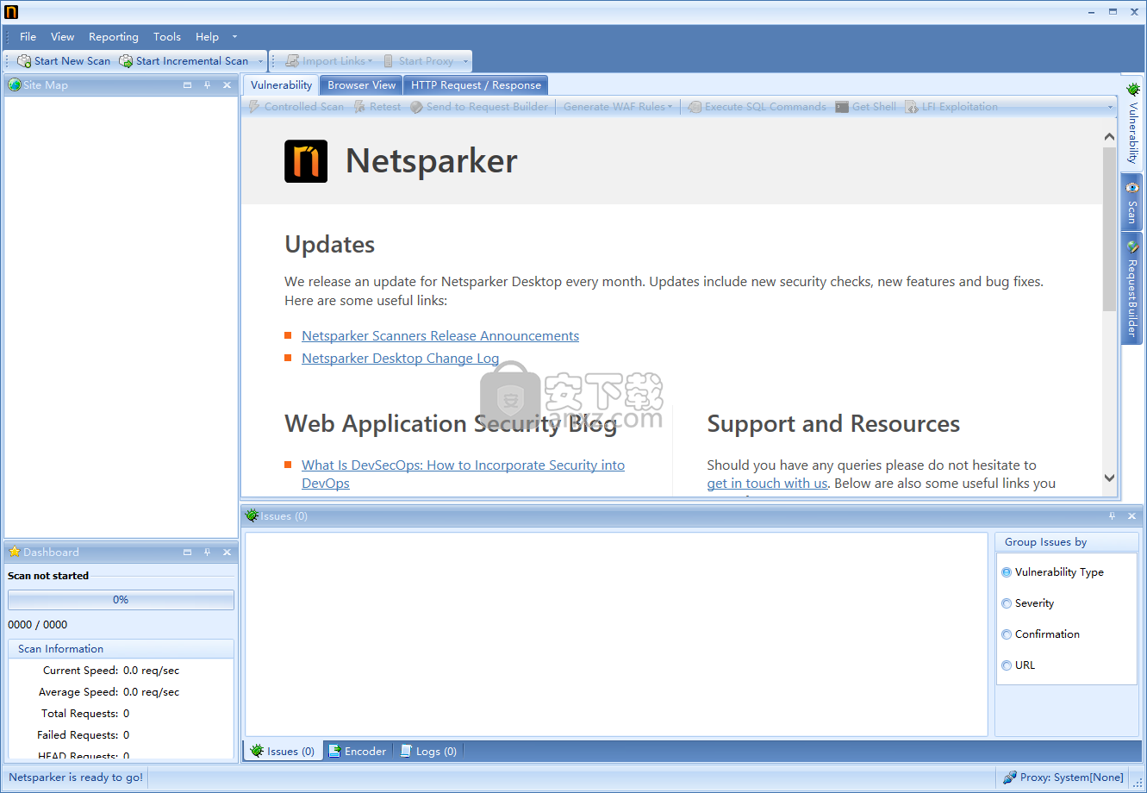Pin the Issues panel

pos(1112,516)
